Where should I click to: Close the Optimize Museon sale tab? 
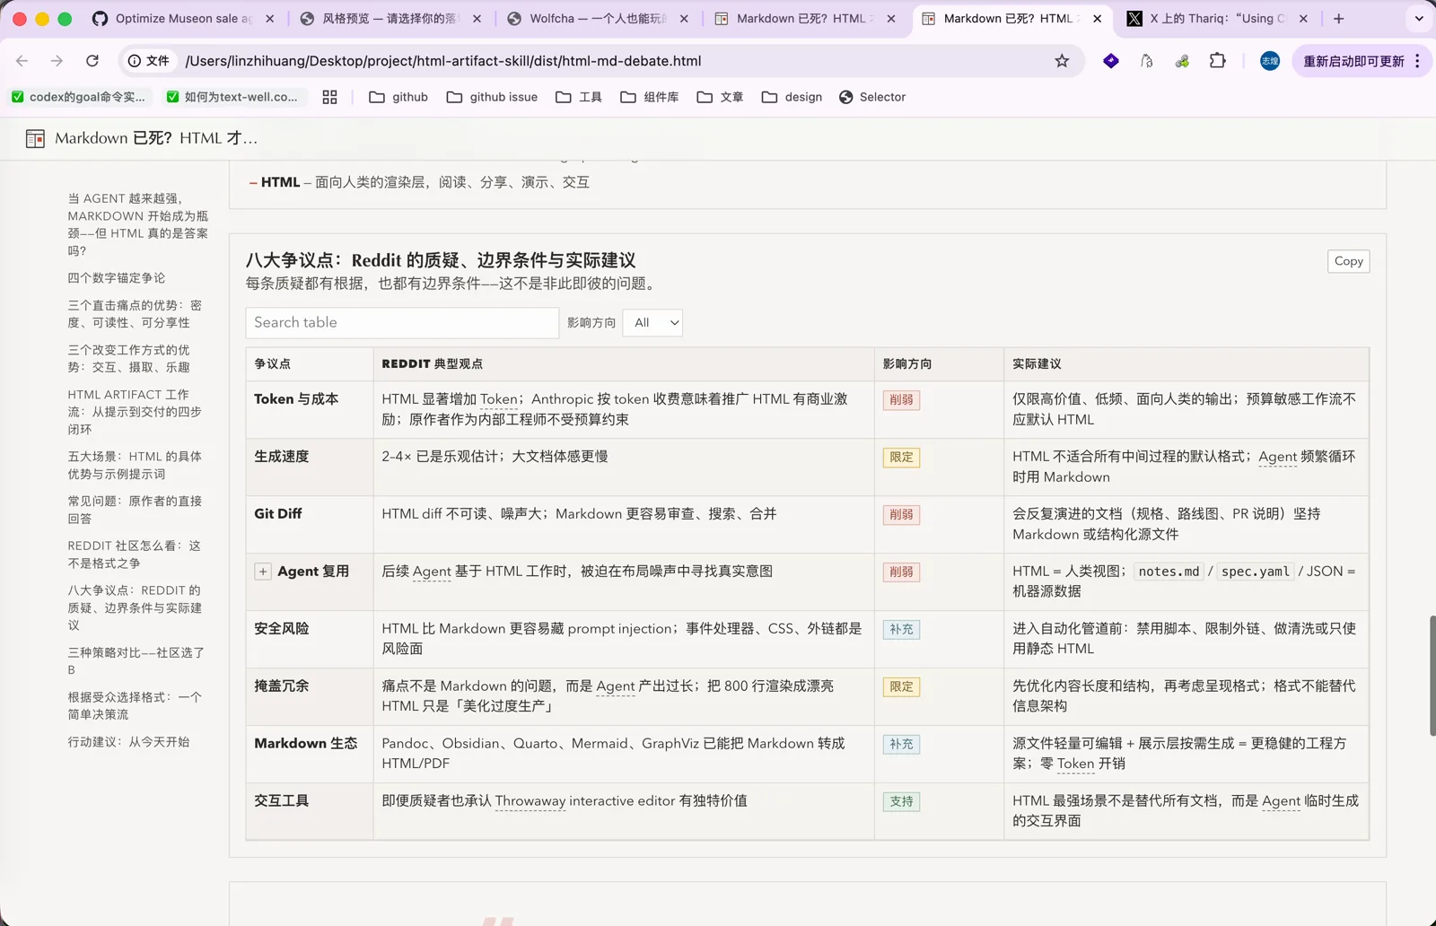(x=270, y=18)
